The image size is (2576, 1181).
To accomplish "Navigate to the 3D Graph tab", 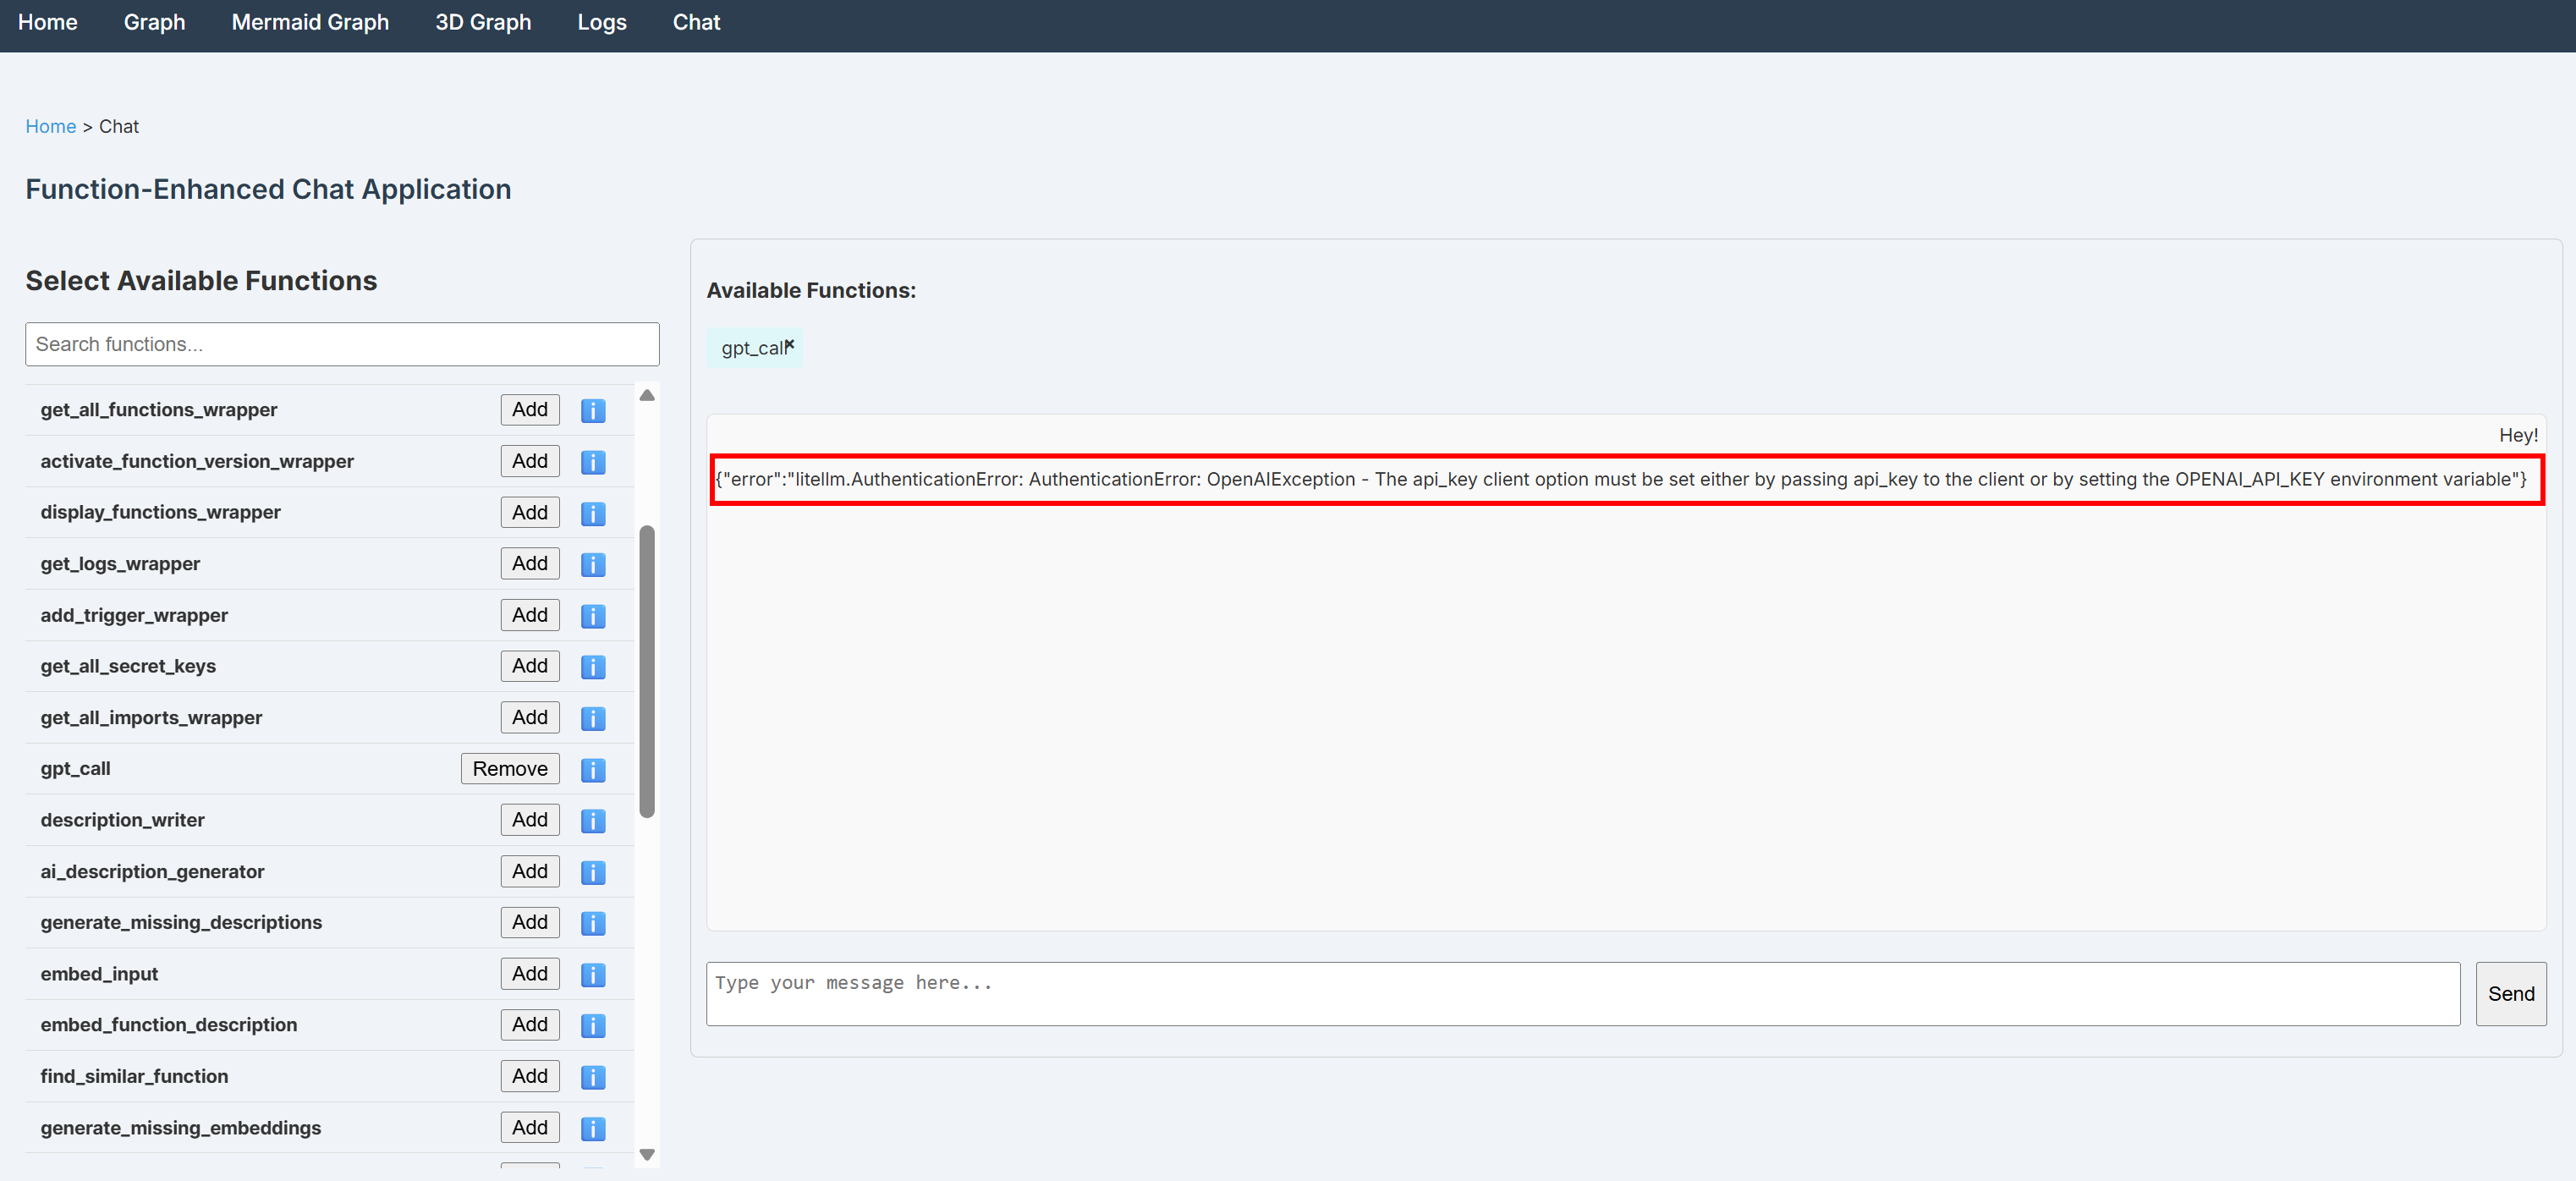I will (x=483, y=22).
